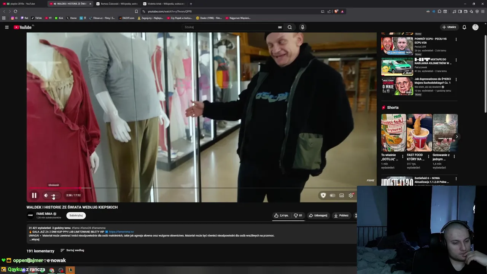This screenshot has width=487, height=274.
Task: Switch to playlist 2010s YouTube tab
Action: [23, 4]
